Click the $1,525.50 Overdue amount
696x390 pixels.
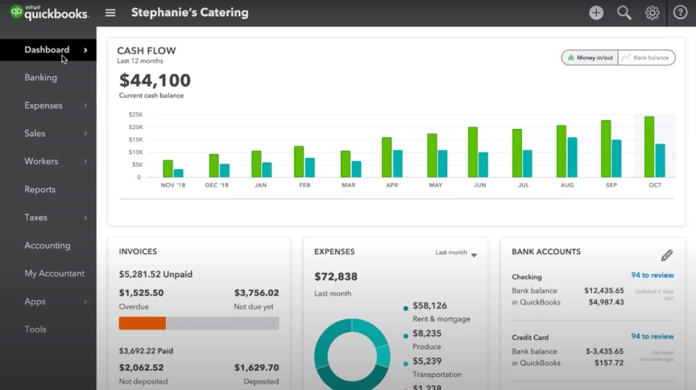point(141,293)
